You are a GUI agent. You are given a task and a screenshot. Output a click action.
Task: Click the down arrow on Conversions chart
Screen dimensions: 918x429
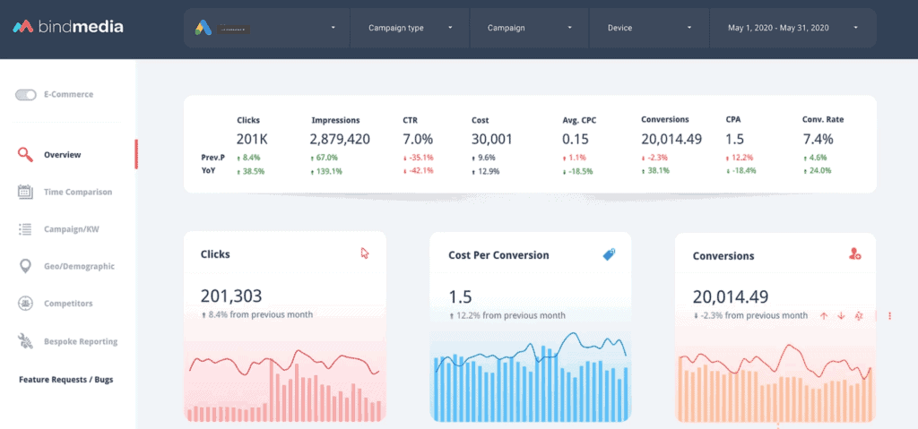click(x=841, y=316)
